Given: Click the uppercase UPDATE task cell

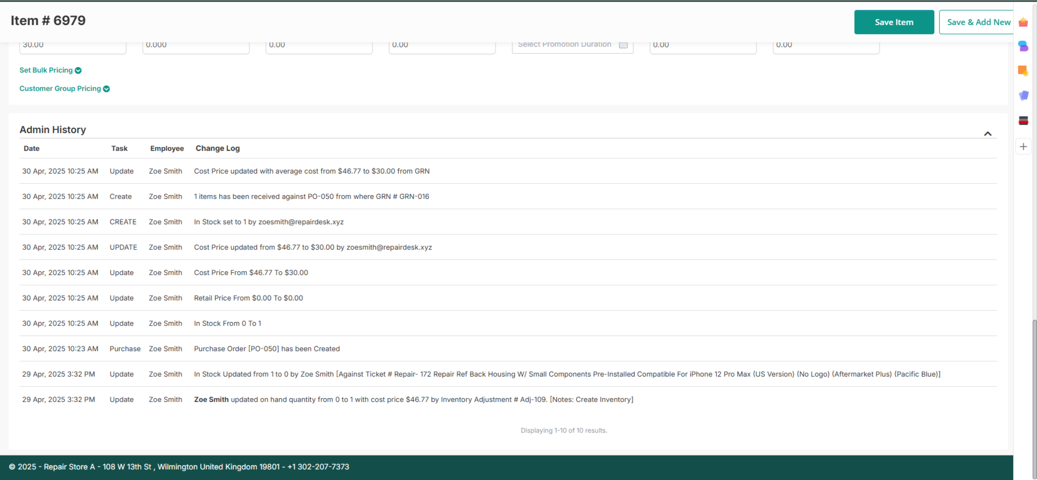Looking at the screenshot, I should coord(123,247).
